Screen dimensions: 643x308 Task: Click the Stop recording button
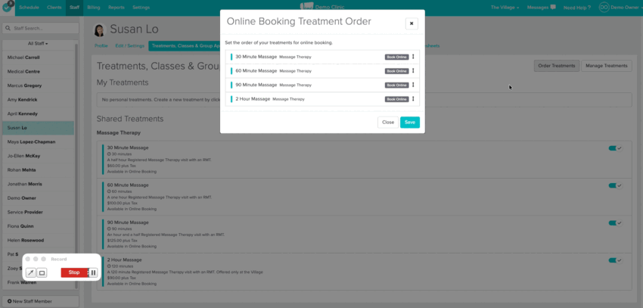[x=74, y=272]
